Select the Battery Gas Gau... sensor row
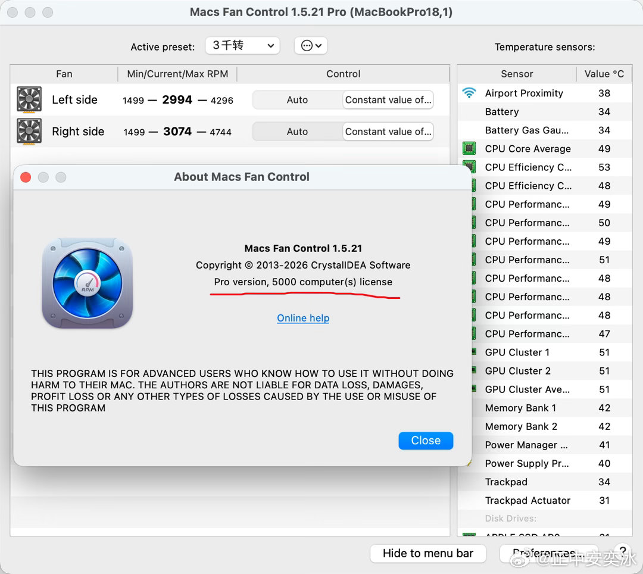 click(x=545, y=130)
